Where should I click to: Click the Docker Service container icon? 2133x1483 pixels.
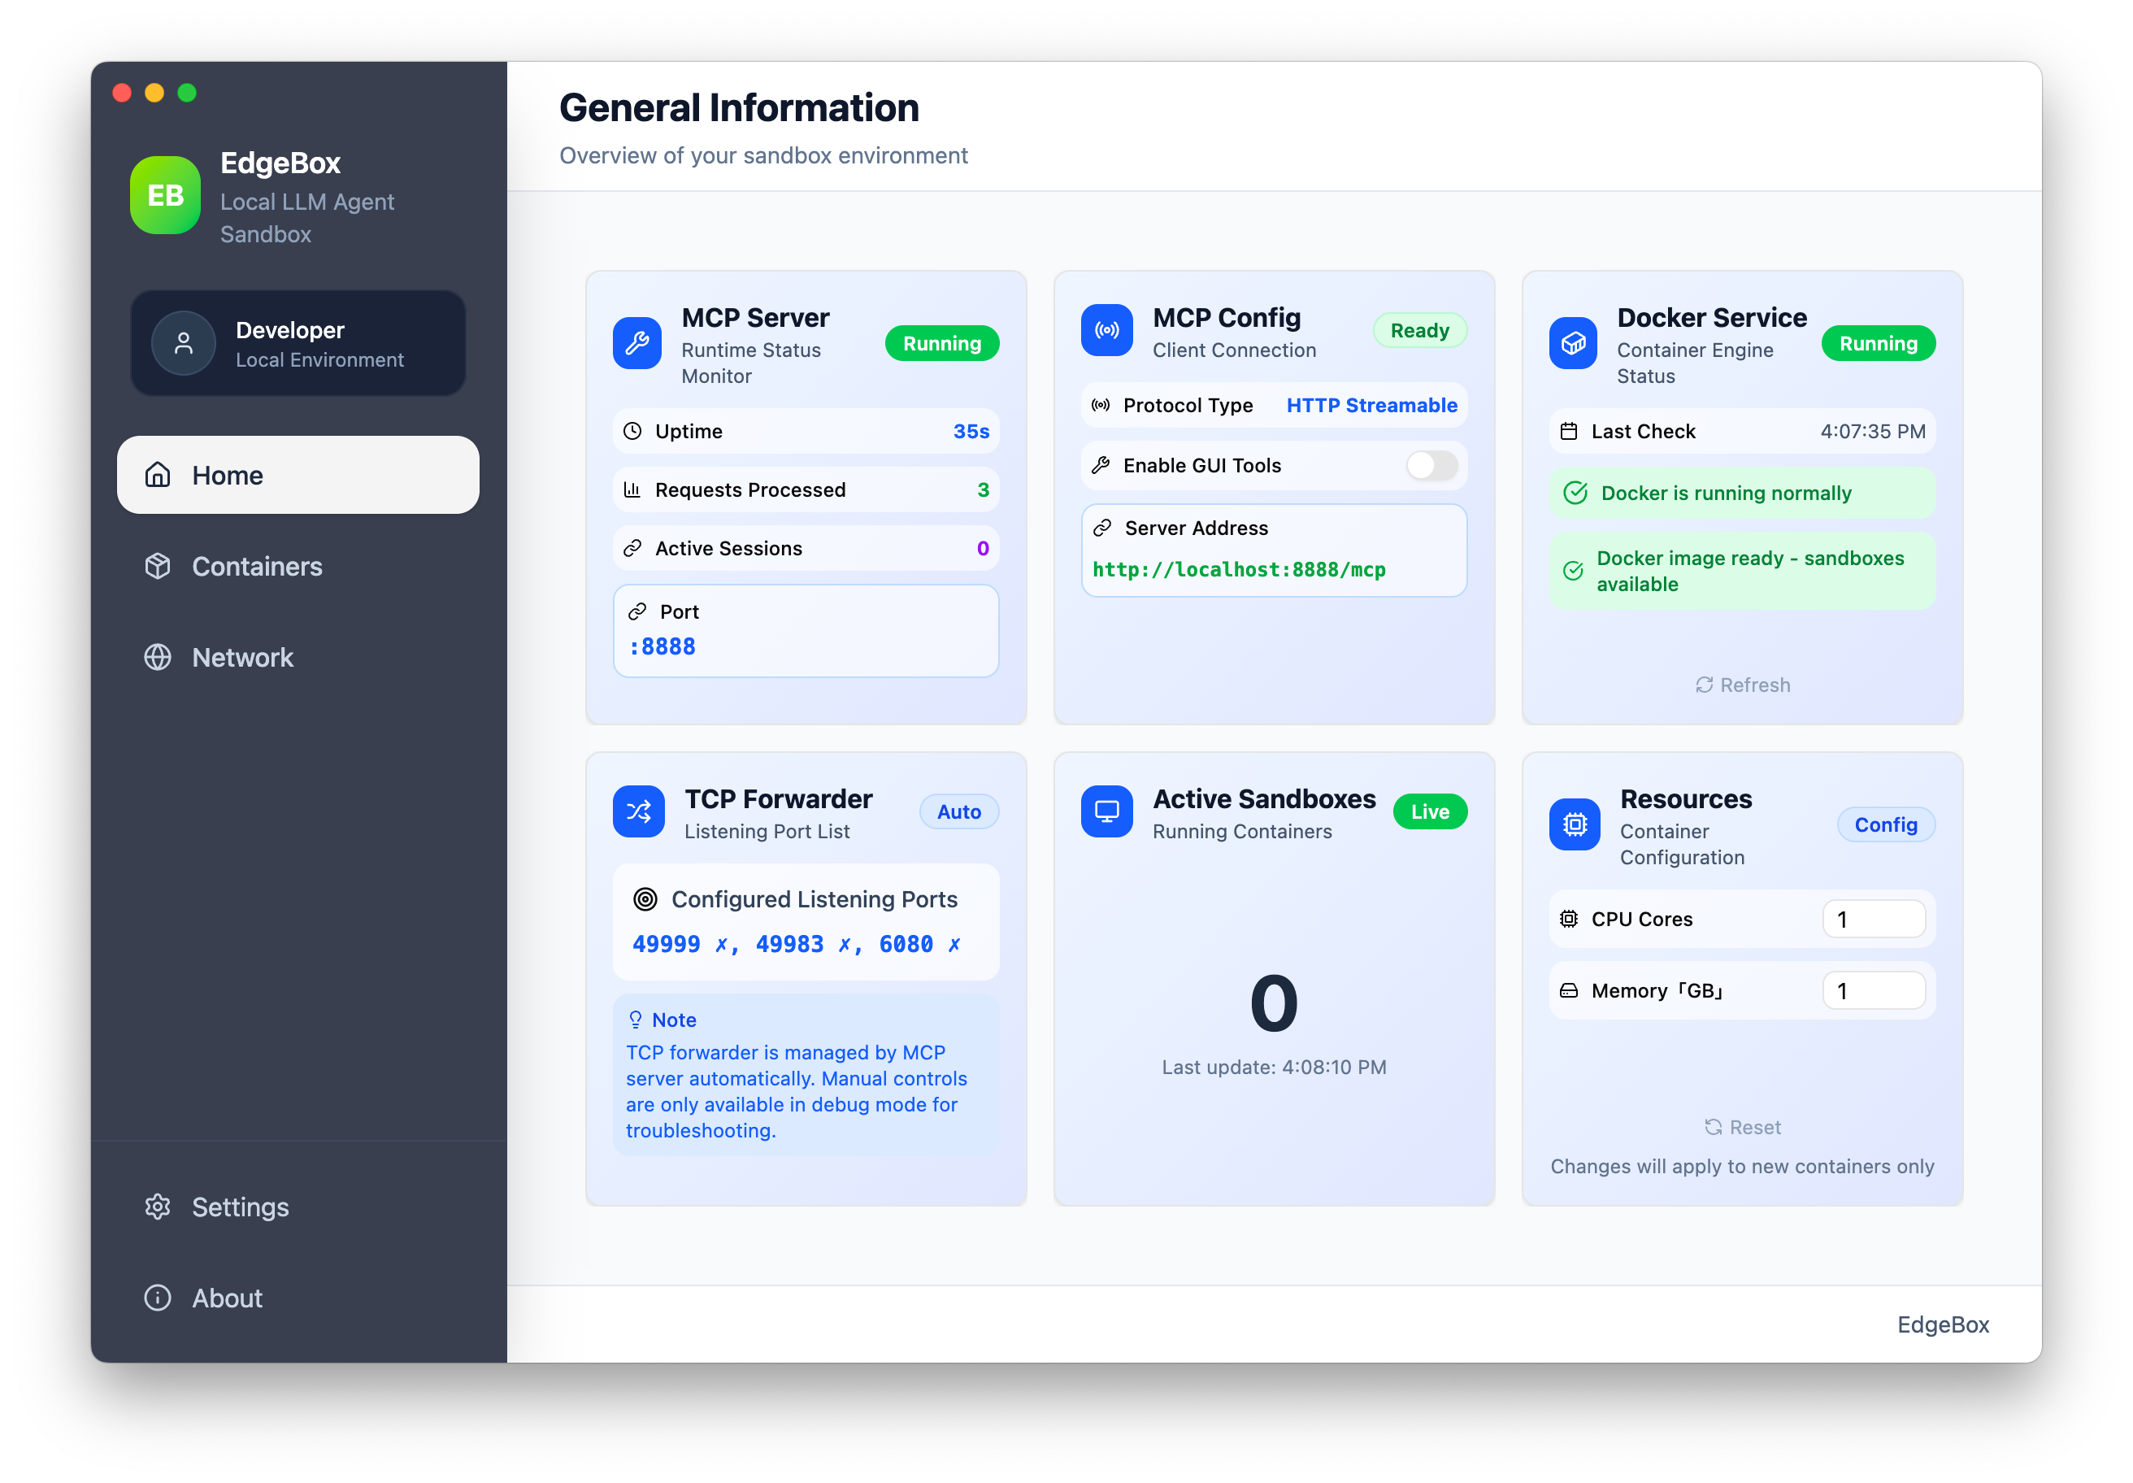tap(1573, 343)
